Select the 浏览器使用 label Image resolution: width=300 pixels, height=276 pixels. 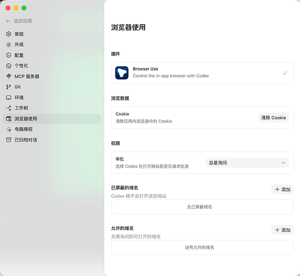[26, 119]
